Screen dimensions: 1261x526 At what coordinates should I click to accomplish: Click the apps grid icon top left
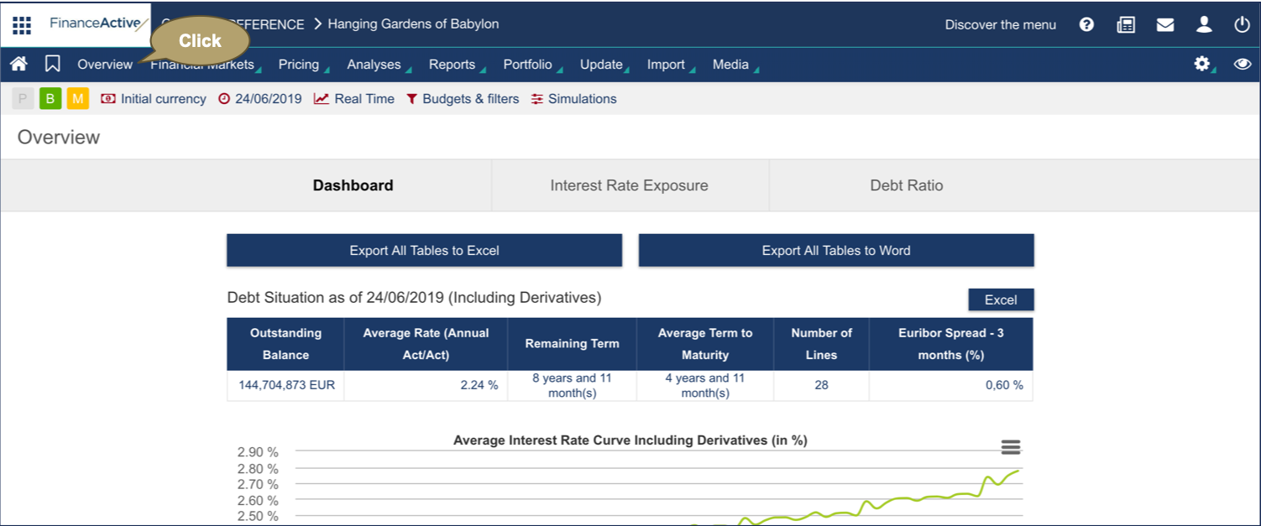point(21,23)
